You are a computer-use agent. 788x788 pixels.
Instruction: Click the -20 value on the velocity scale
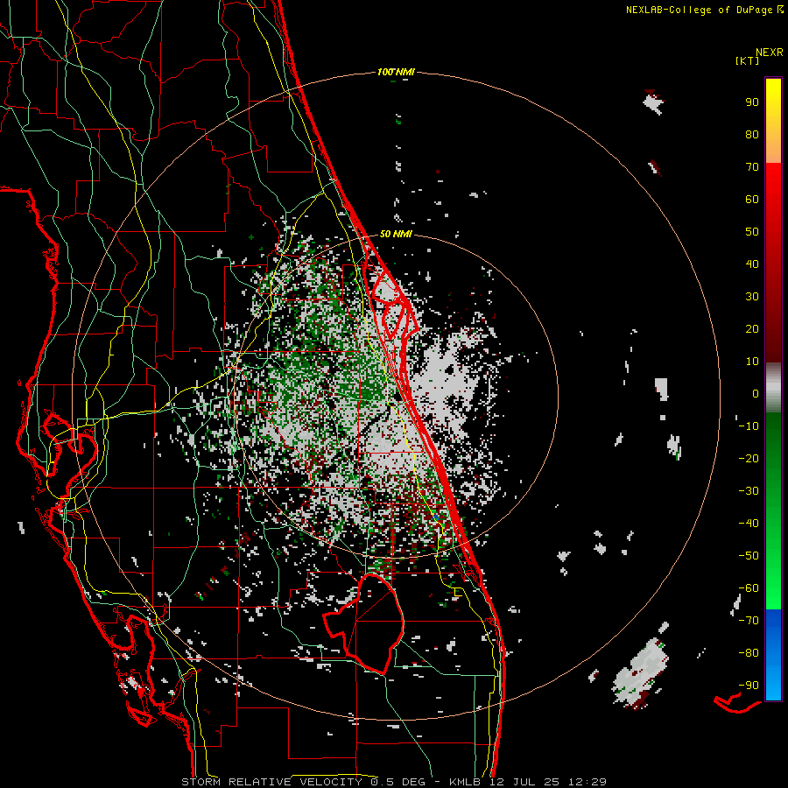point(749,459)
